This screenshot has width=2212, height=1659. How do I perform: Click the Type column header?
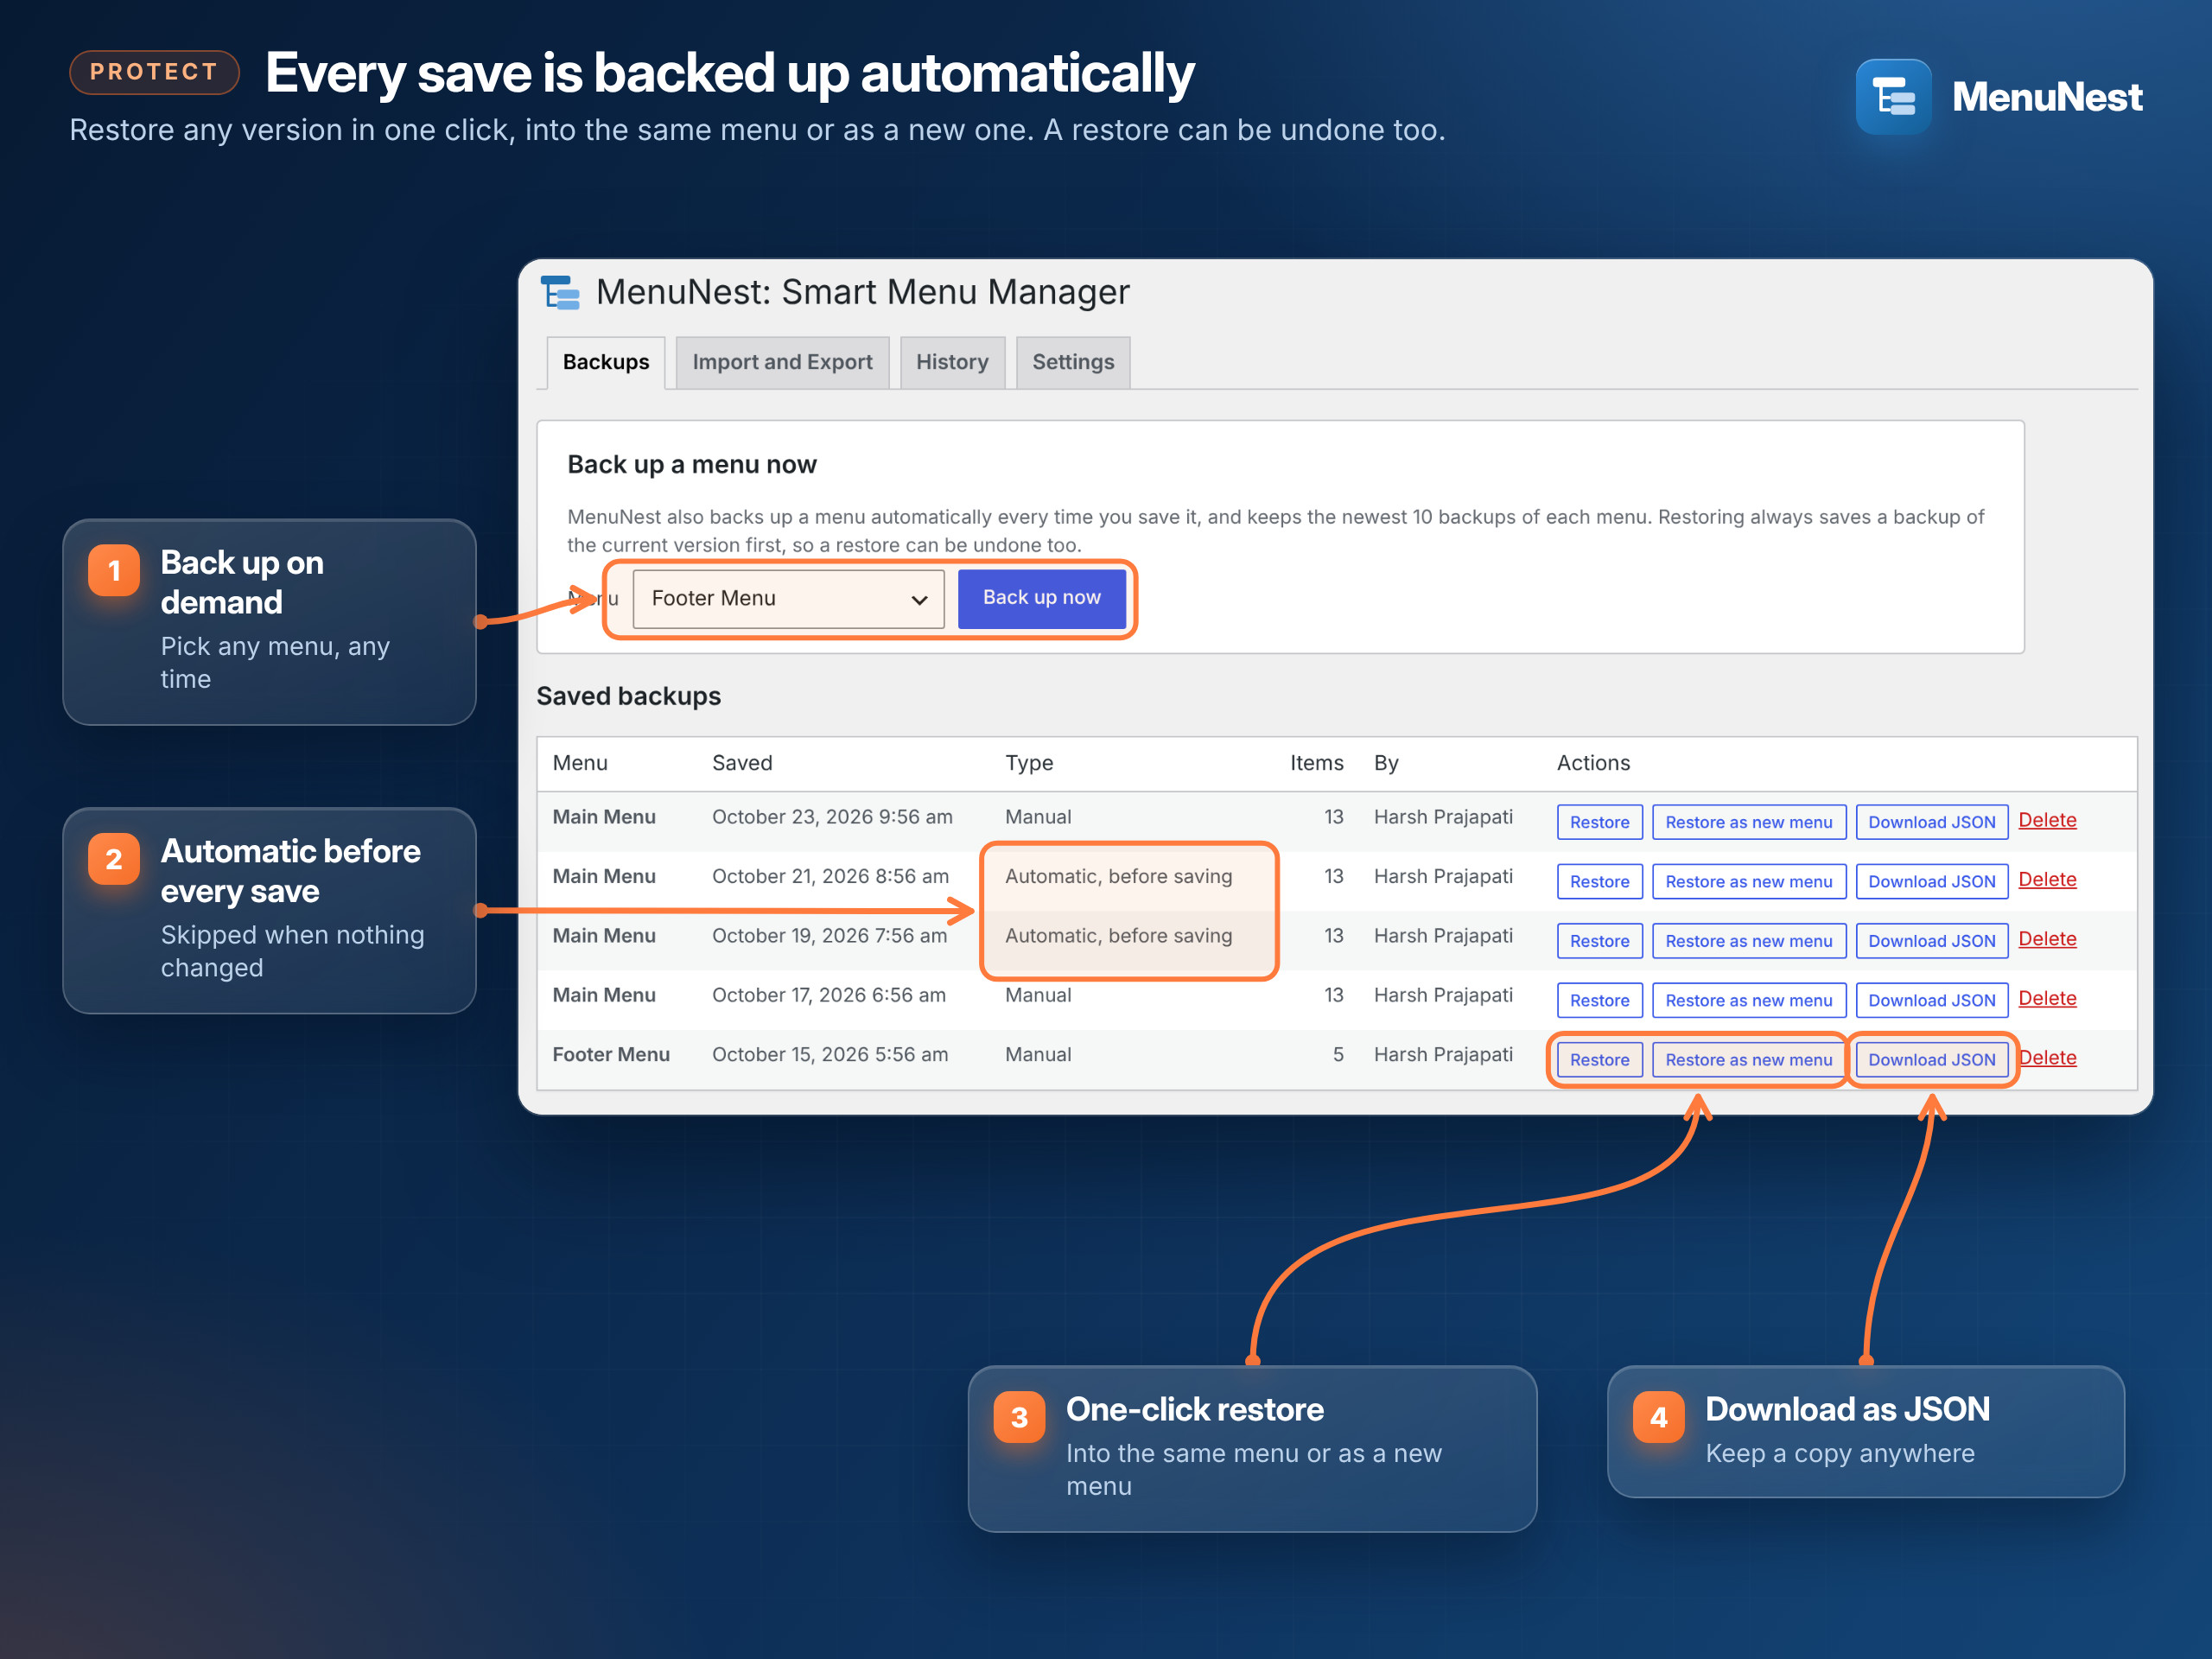coord(1029,763)
